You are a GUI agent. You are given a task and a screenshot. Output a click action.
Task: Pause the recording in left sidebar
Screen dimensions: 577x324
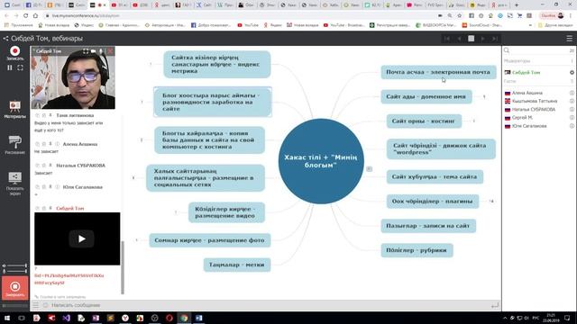[10, 68]
